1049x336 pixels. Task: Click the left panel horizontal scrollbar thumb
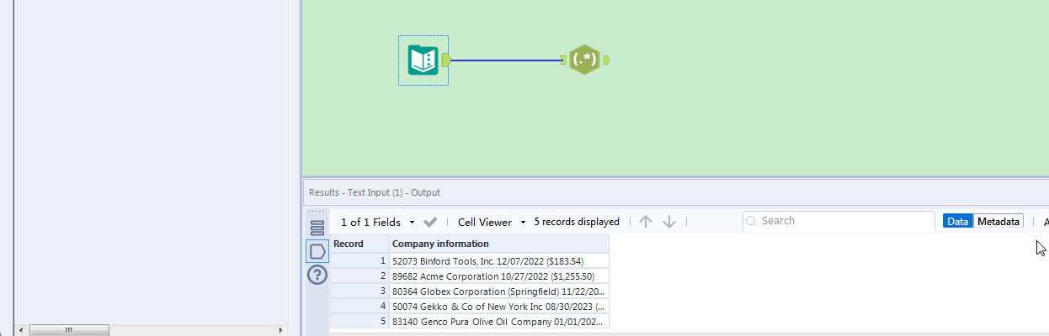click(70, 330)
